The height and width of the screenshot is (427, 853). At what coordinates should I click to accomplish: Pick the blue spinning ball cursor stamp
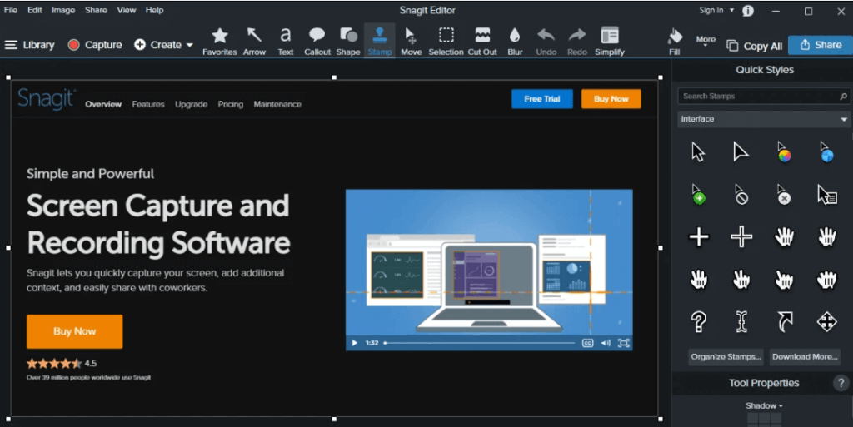pyautogui.click(x=826, y=152)
